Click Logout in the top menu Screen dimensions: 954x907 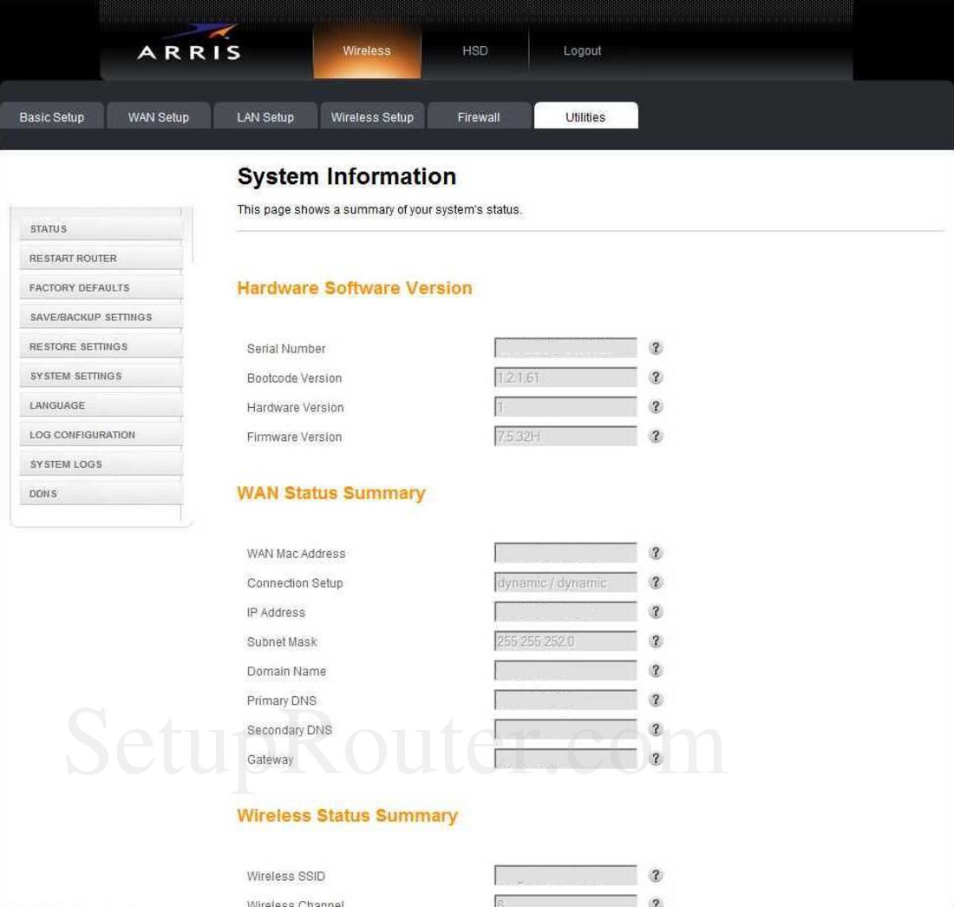[582, 50]
